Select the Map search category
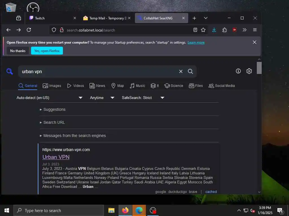 (118, 86)
